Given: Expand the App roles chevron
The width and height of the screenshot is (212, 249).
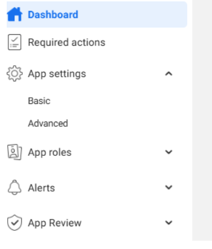Looking at the screenshot, I should pos(169,152).
